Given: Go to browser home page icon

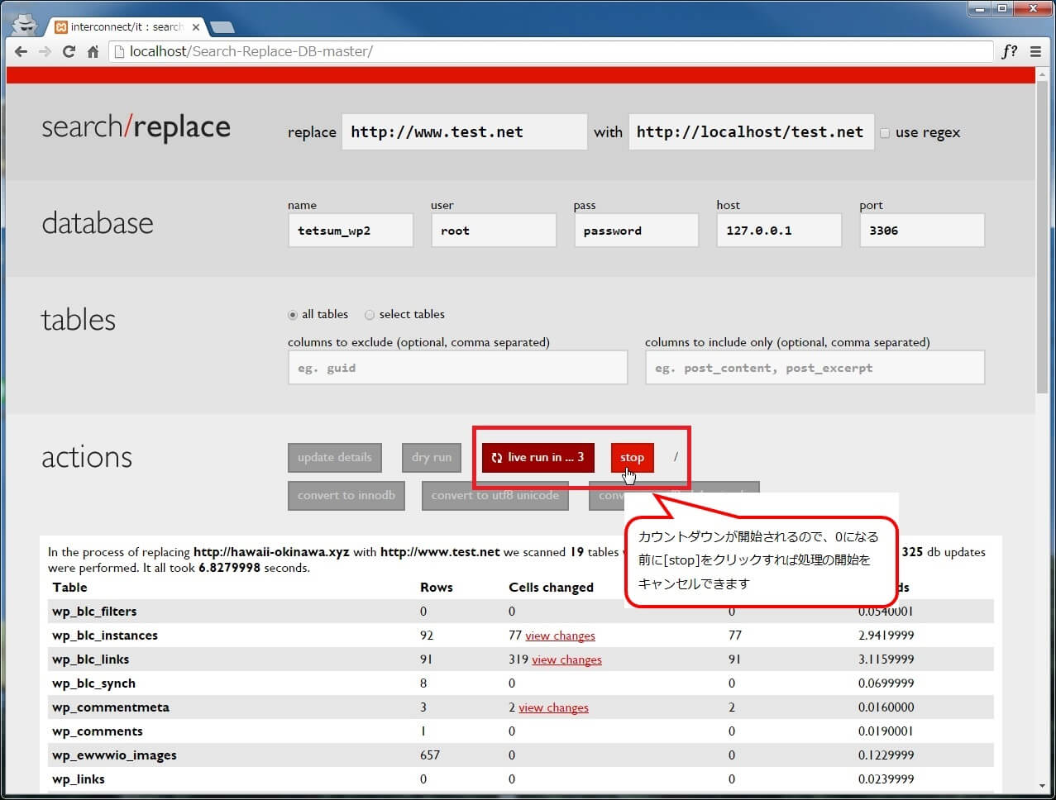Looking at the screenshot, I should click(93, 52).
